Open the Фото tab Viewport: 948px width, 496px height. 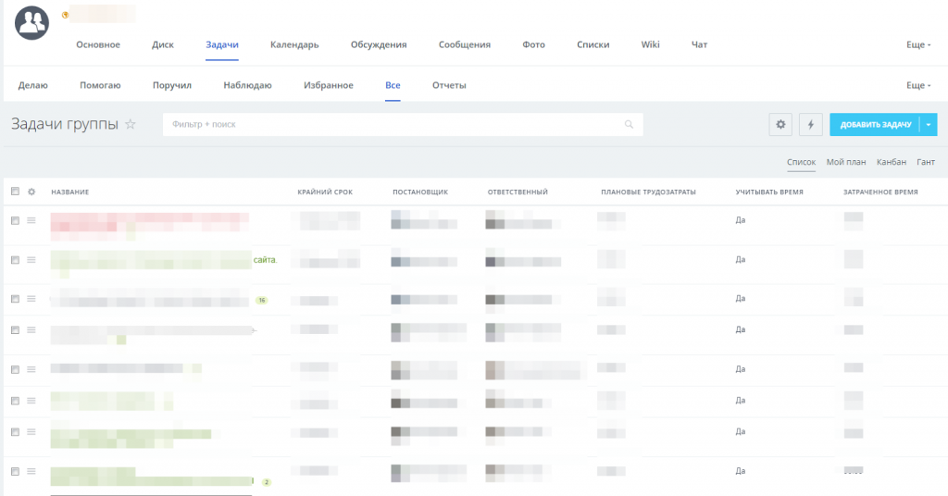(x=534, y=44)
